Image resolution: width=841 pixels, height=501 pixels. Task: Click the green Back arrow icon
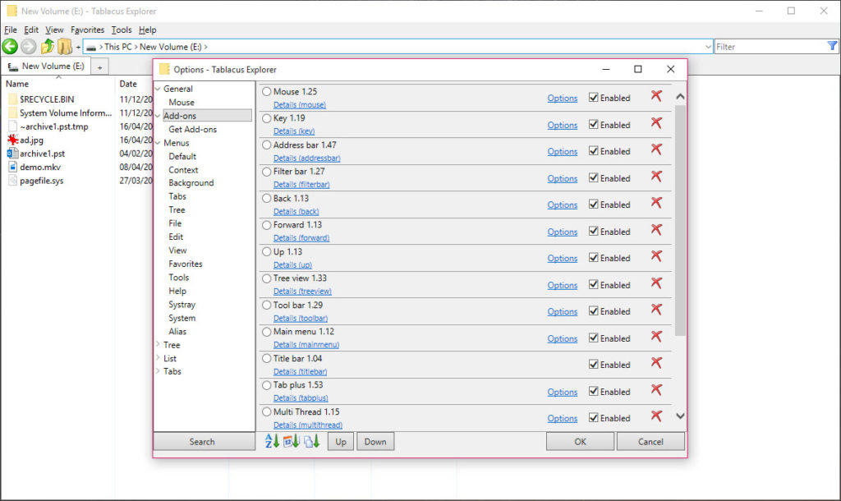10,47
